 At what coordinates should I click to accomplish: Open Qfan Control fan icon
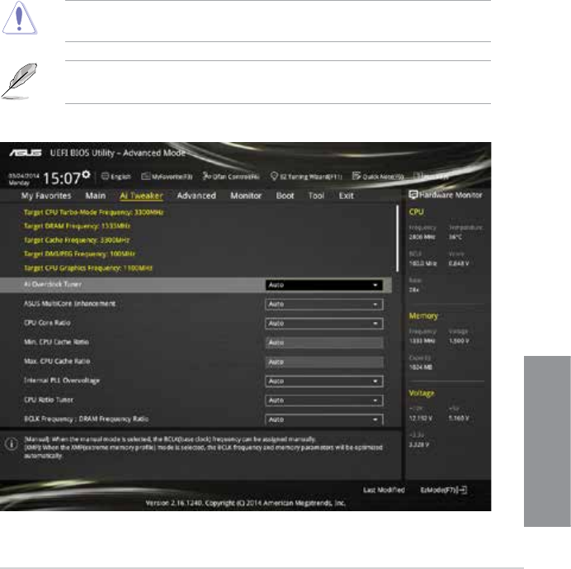206,176
